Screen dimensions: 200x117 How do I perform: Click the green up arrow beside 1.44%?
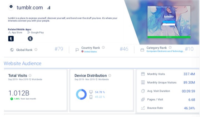coord(12,99)
